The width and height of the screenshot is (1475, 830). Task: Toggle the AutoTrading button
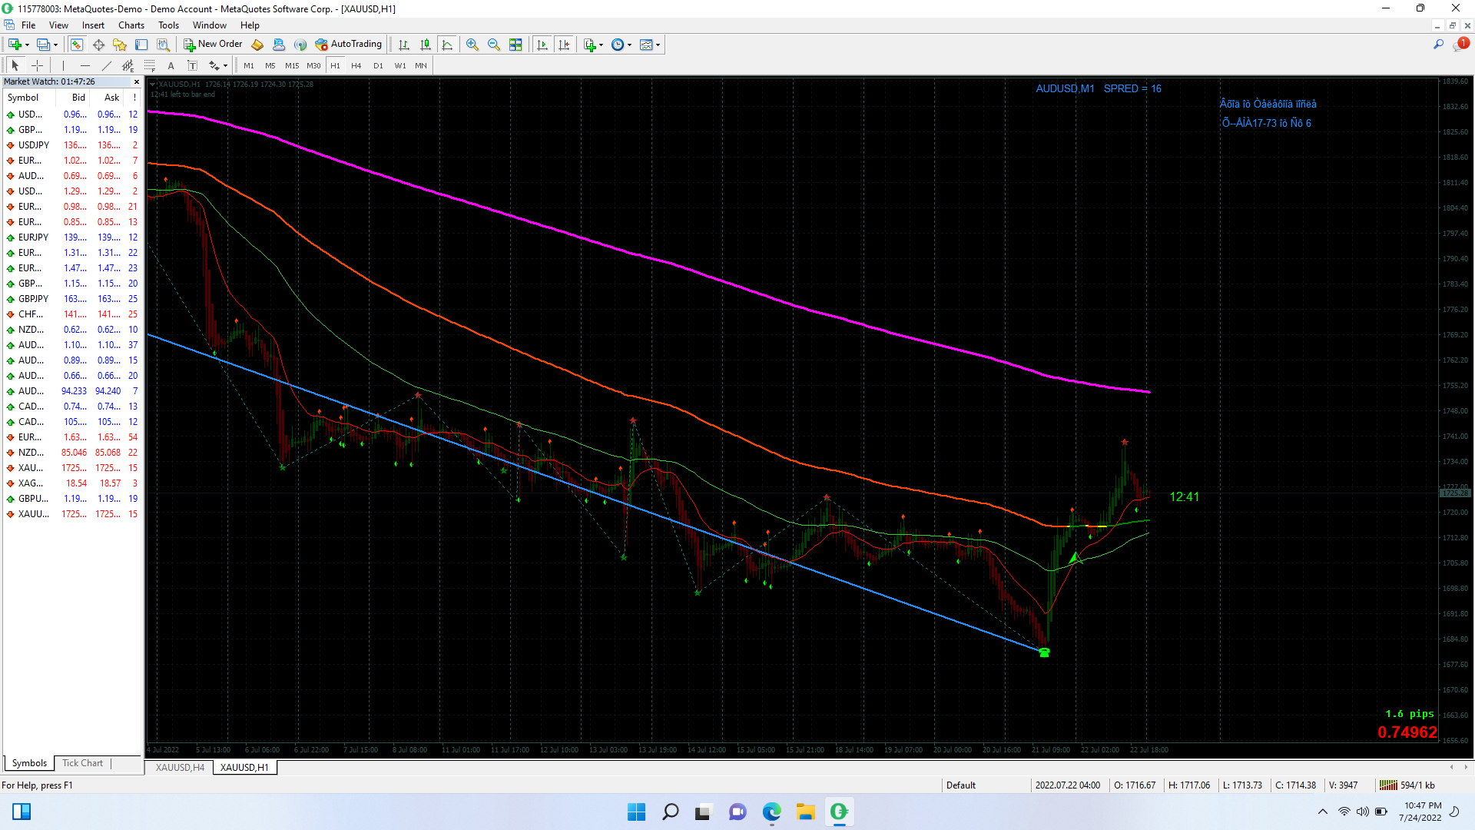coord(348,45)
